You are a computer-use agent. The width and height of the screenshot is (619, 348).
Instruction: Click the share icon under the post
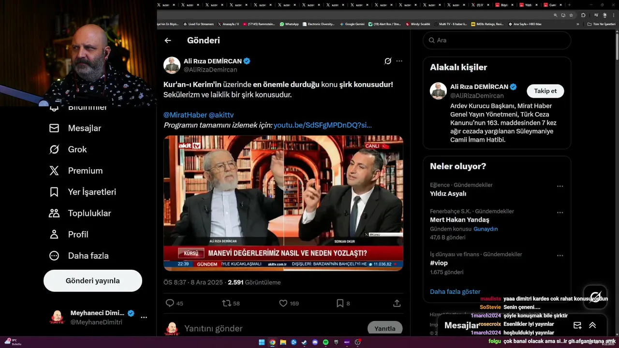(397, 303)
